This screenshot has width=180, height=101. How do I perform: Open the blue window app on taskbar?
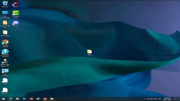(x=24, y=99)
